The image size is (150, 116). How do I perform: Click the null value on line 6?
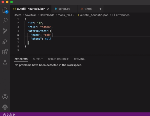(48, 39)
